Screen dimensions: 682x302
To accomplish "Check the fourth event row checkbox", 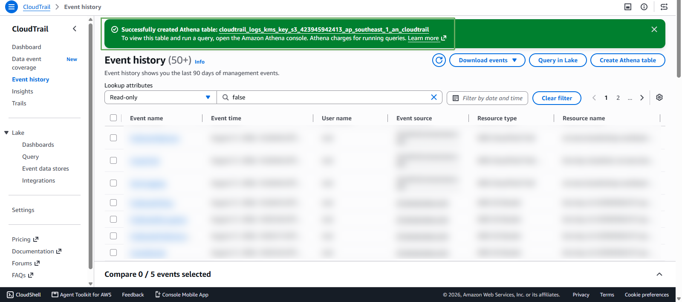I will tap(113, 203).
